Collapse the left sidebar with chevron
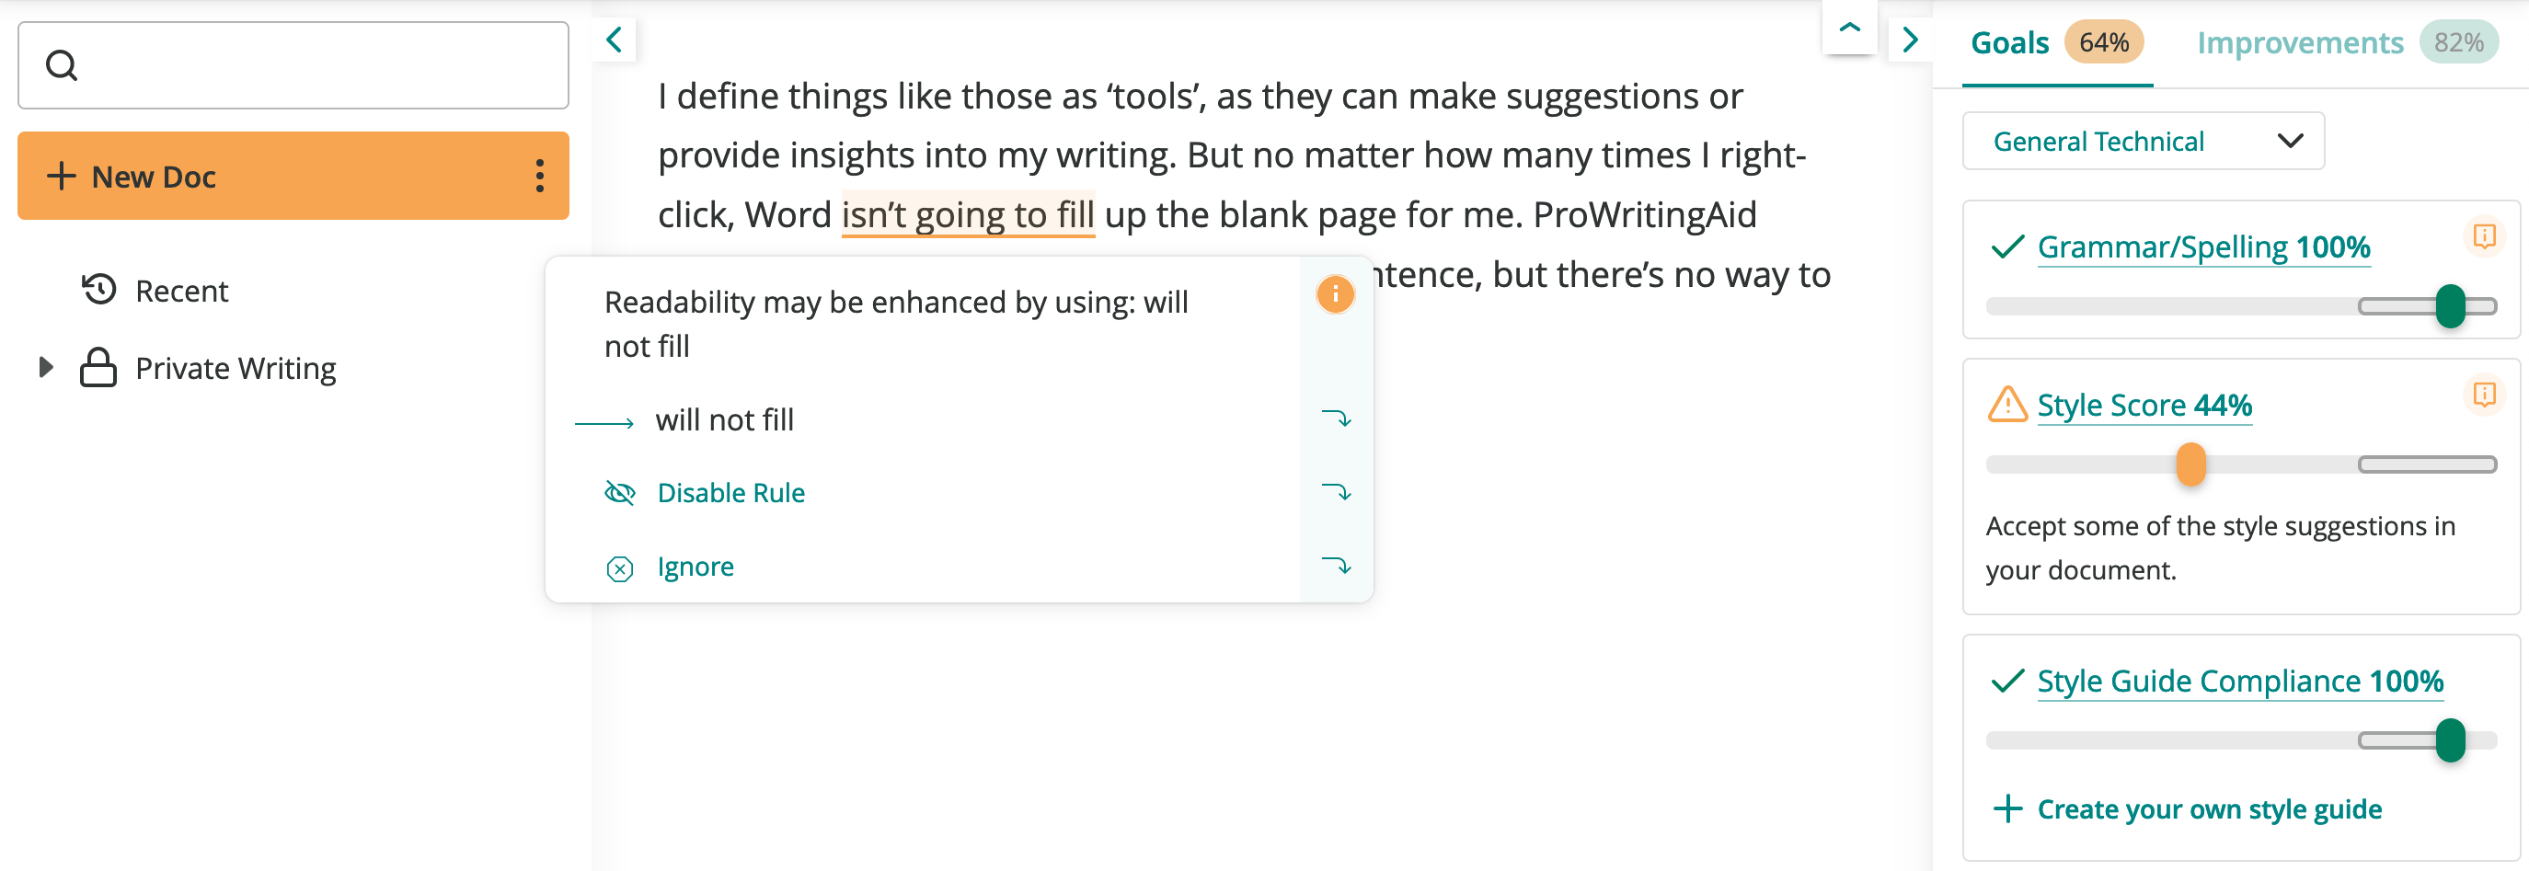Viewport: 2529px width, 871px height. tap(615, 40)
